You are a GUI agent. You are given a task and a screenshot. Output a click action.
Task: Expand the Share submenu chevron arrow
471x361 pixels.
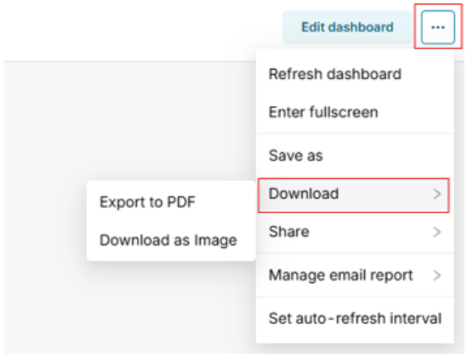[x=437, y=232]
